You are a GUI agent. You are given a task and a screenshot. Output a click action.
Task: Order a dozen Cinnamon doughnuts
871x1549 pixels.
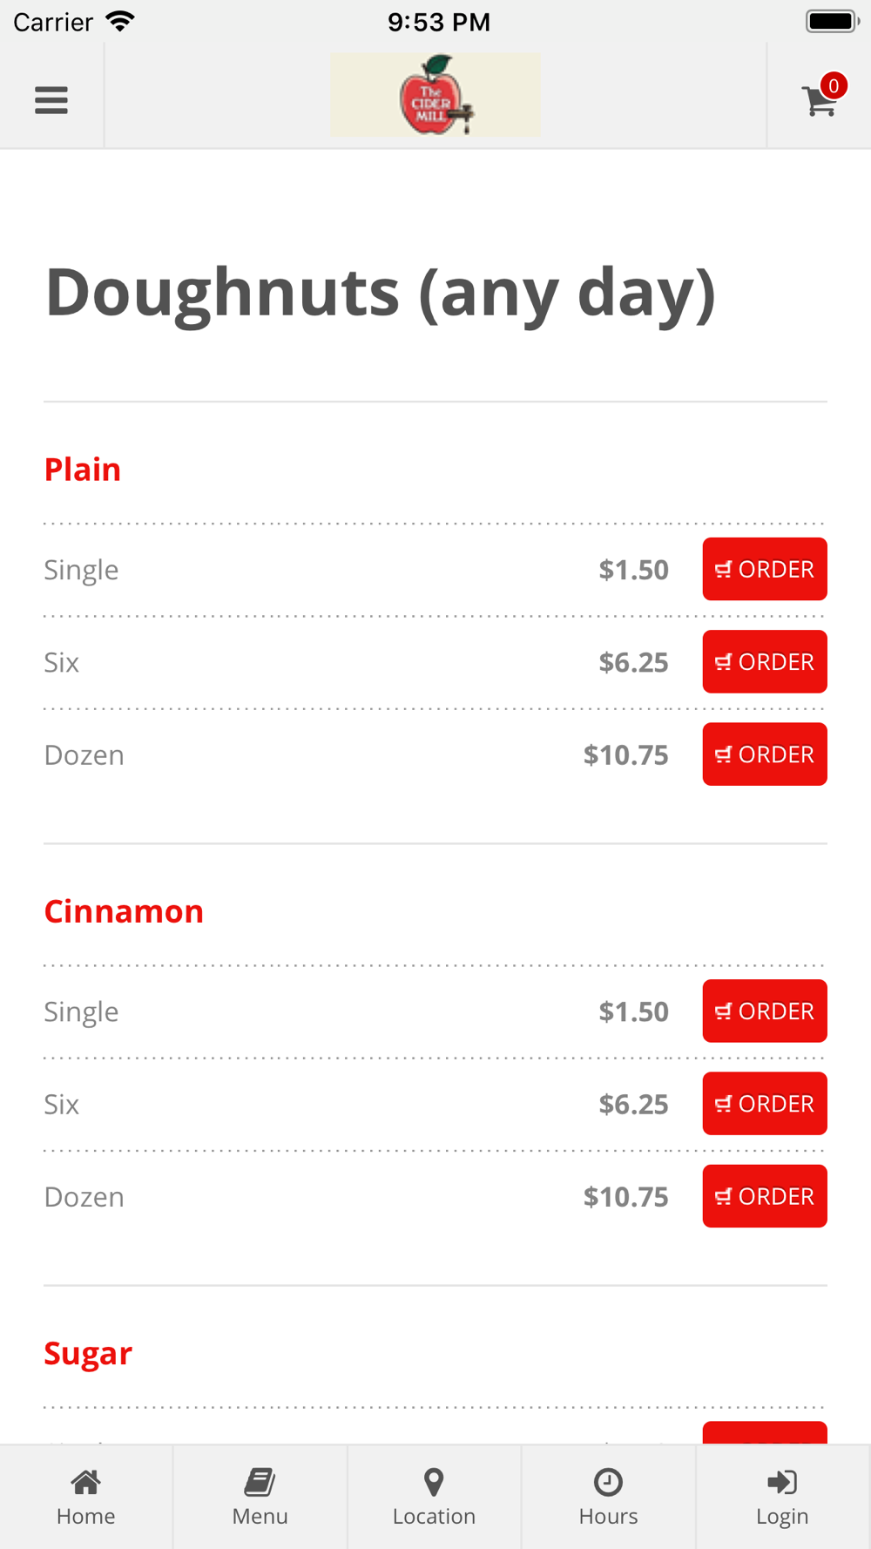(x=765, y=1196)
